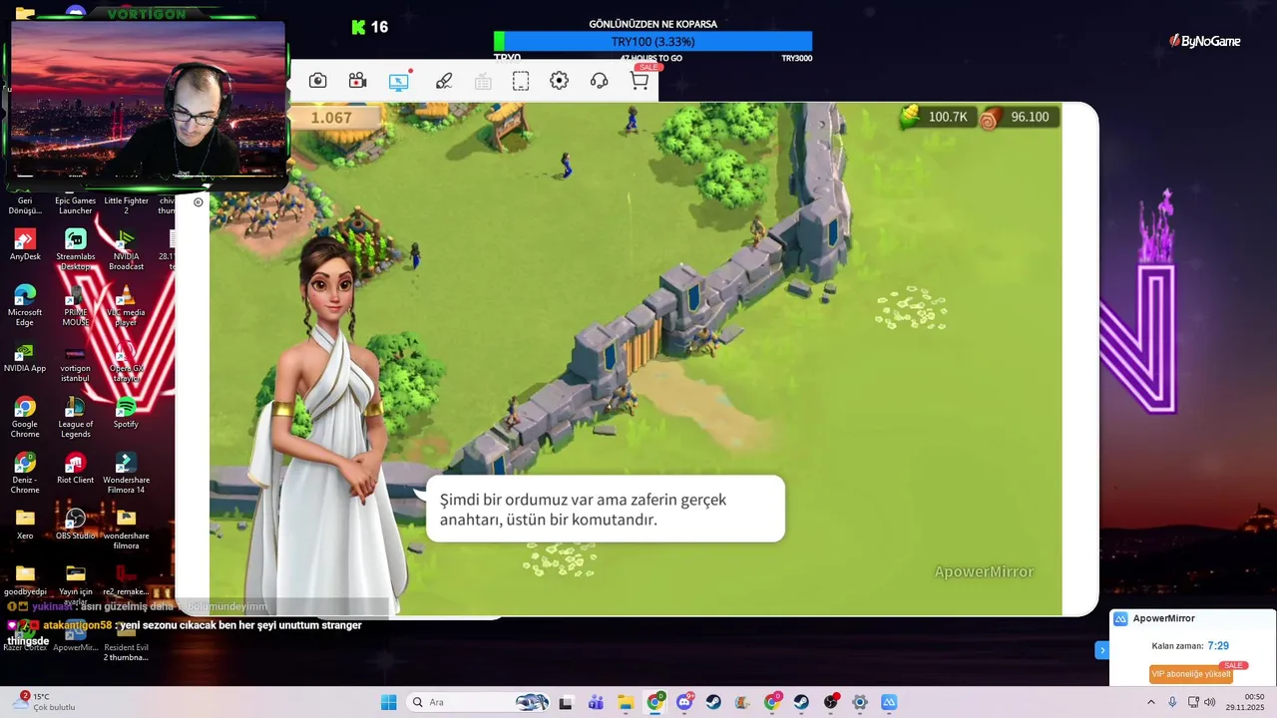
Task: Open headset support icon
Action: (599, 81)
